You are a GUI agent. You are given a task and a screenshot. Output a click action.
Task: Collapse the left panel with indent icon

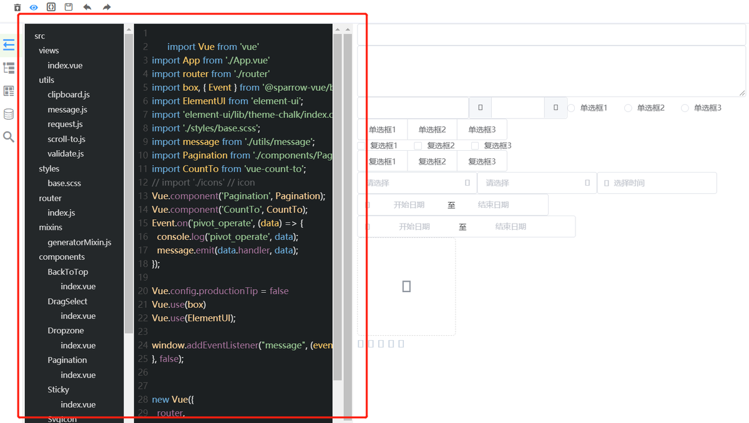(x=9, y=45)
